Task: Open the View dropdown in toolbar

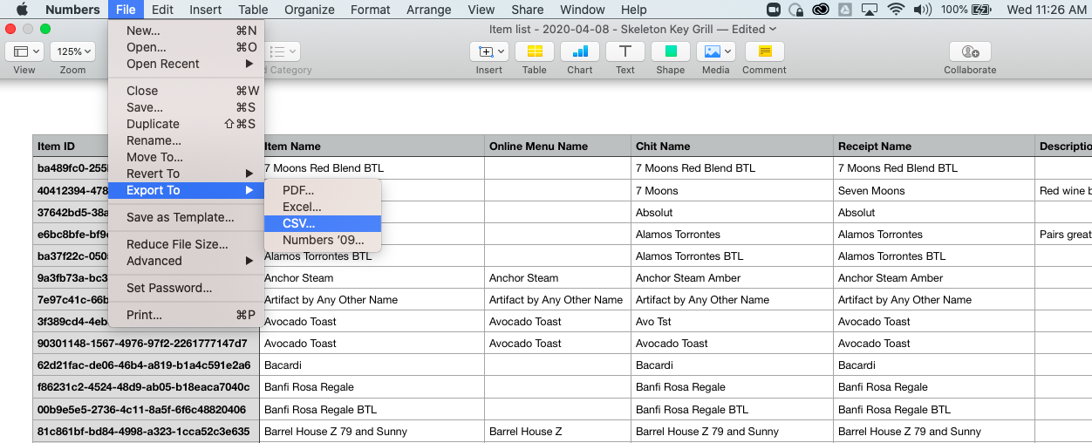Action: 24,52
